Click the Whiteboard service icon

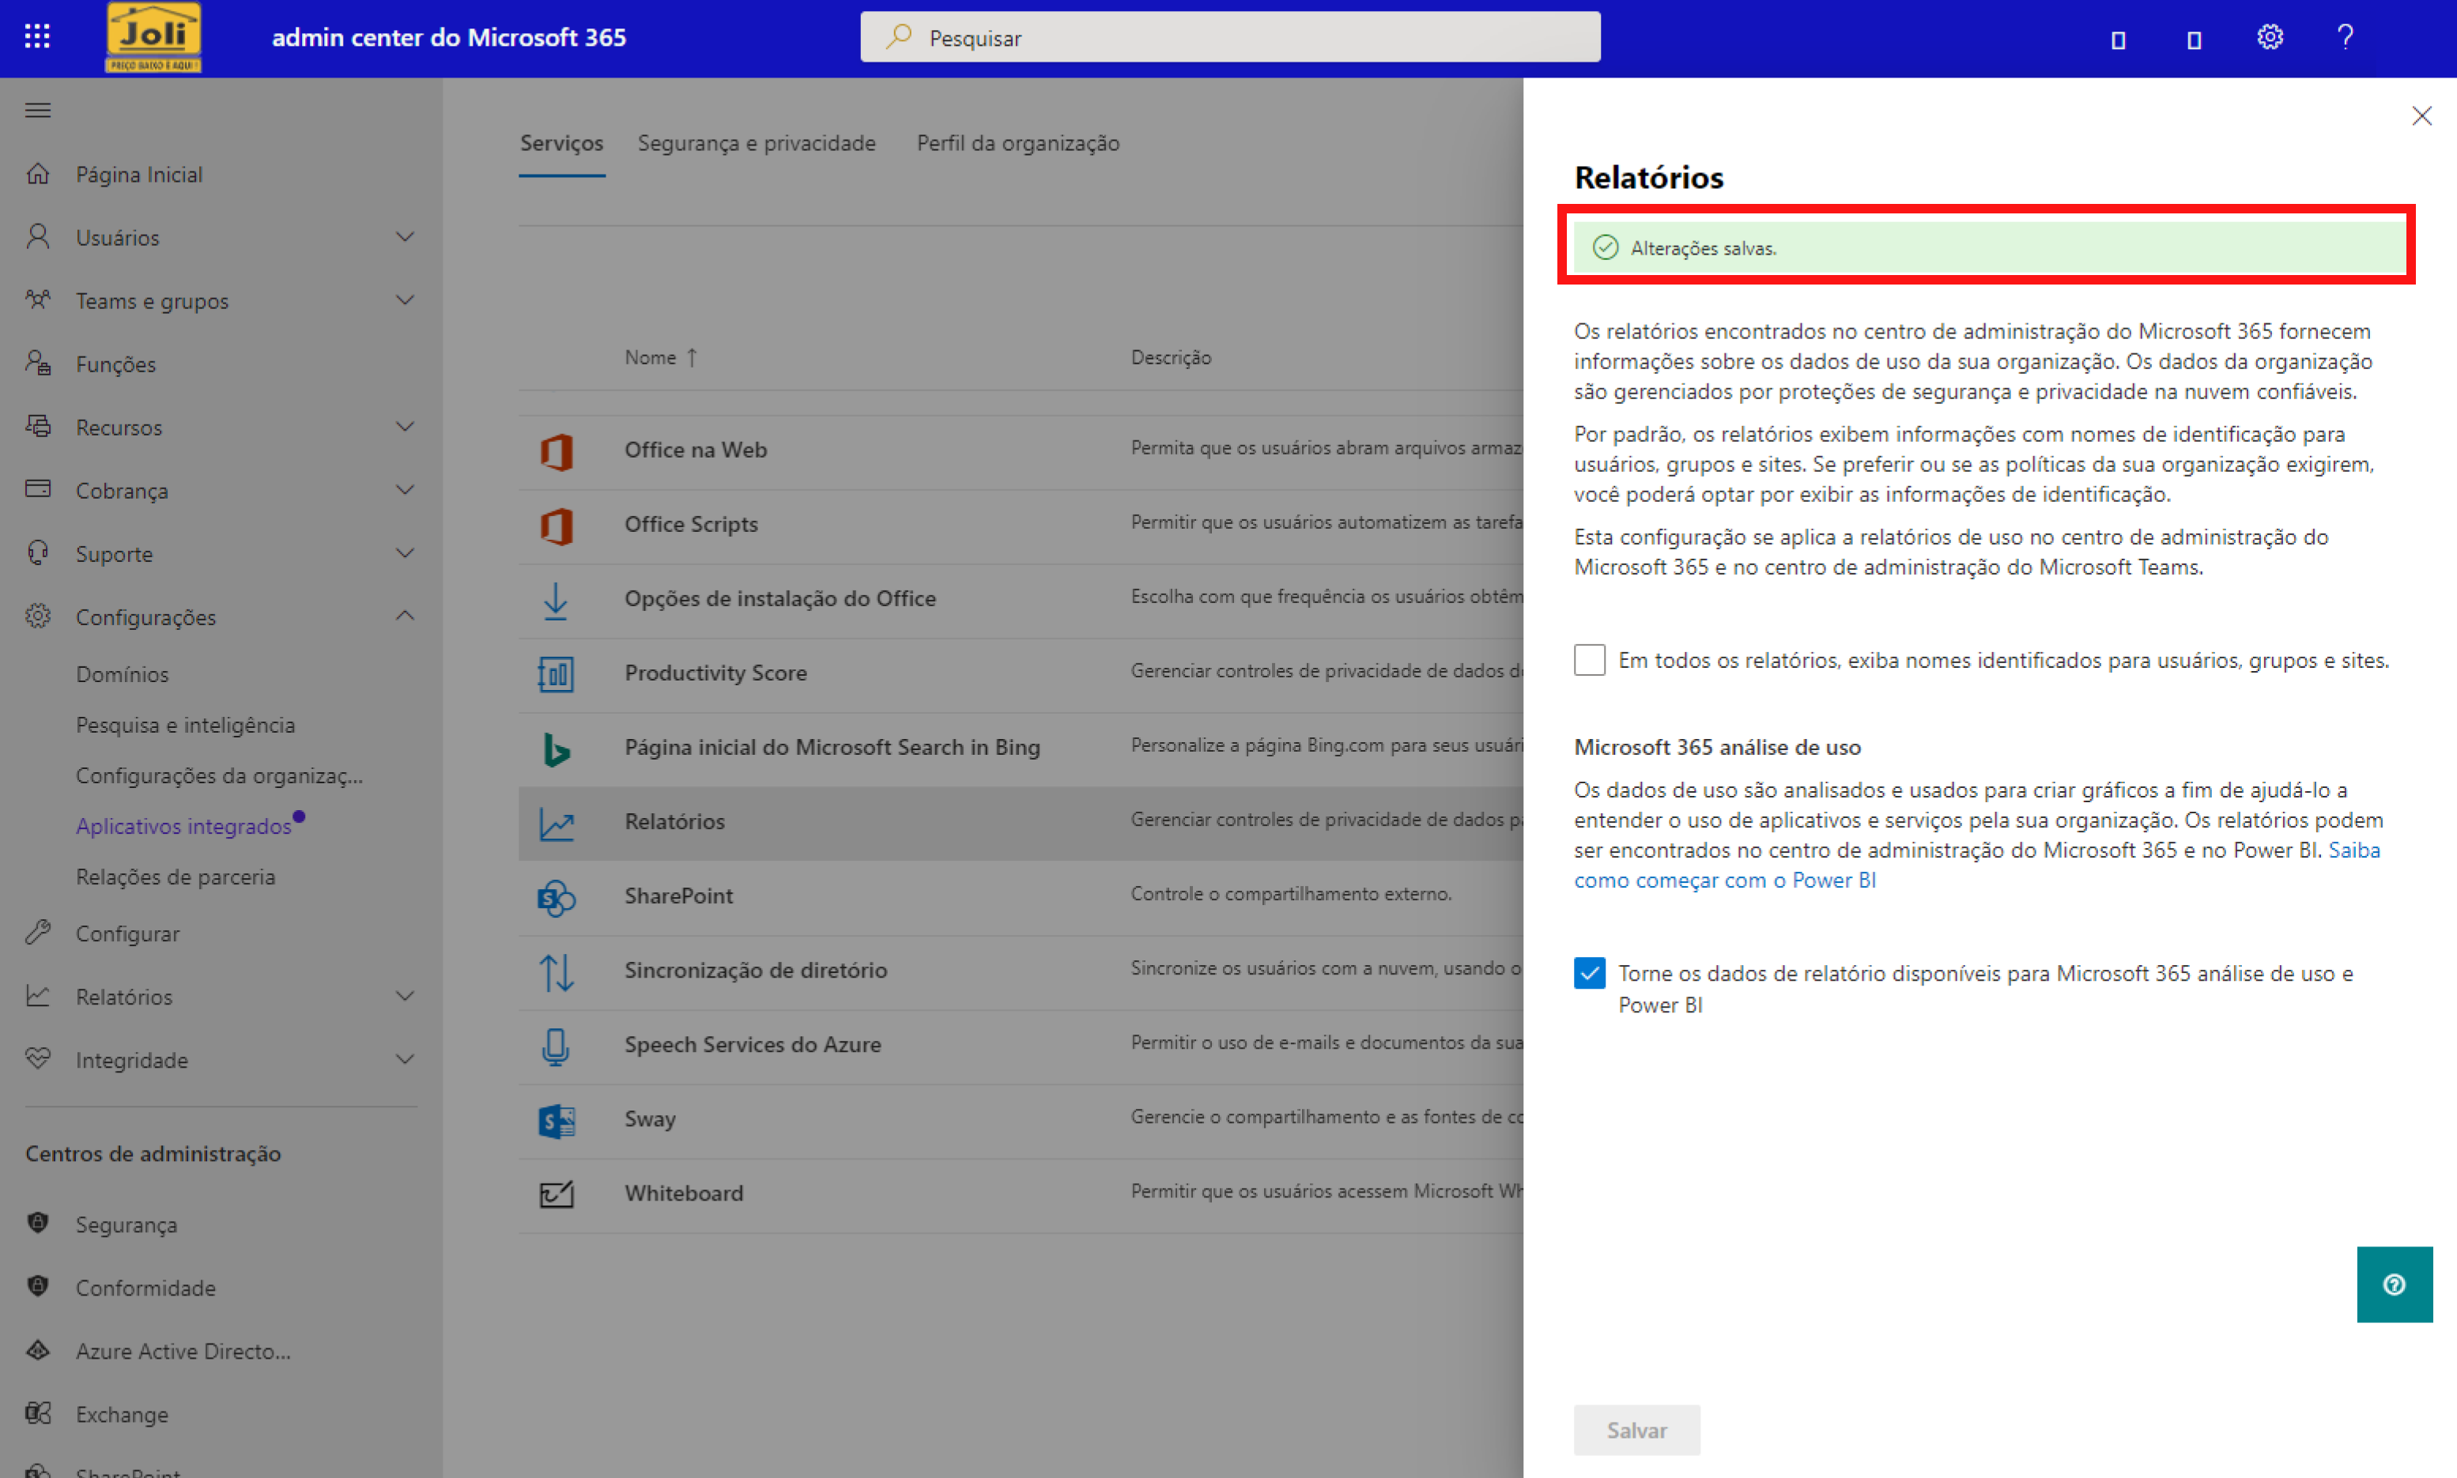click(556, 1193)
